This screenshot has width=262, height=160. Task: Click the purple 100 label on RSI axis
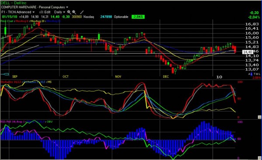click(240, 122)
